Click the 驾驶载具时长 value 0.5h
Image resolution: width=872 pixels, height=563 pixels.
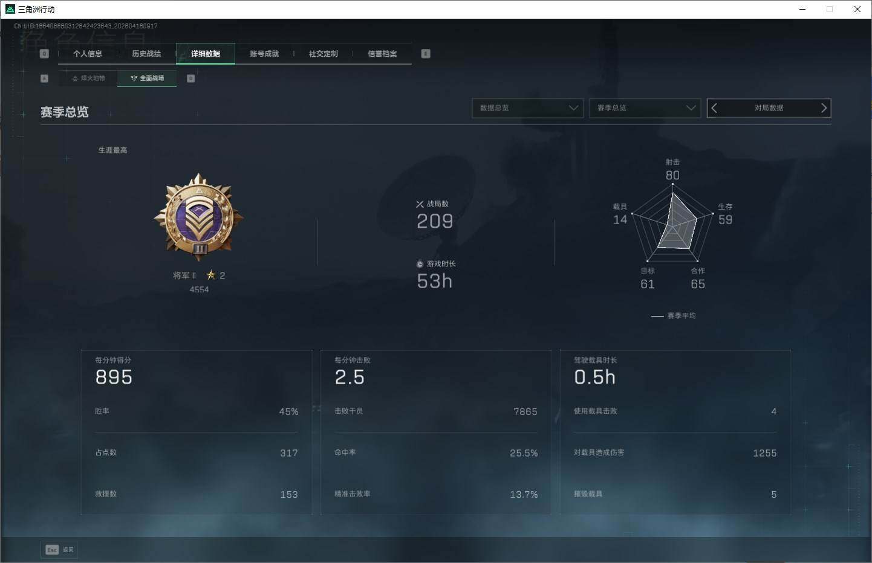(x=595, y=378)
